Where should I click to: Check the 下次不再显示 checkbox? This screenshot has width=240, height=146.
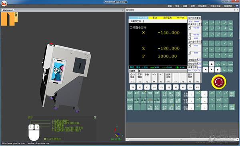45,139
